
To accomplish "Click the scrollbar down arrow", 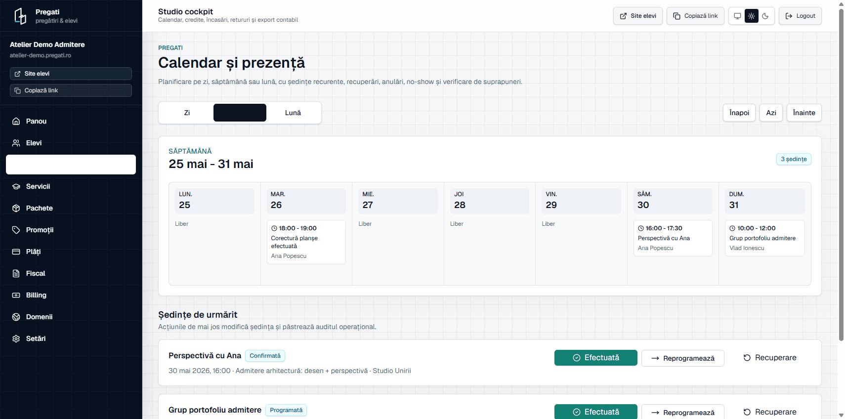I will pyautogui.click(x=841, y=415).
